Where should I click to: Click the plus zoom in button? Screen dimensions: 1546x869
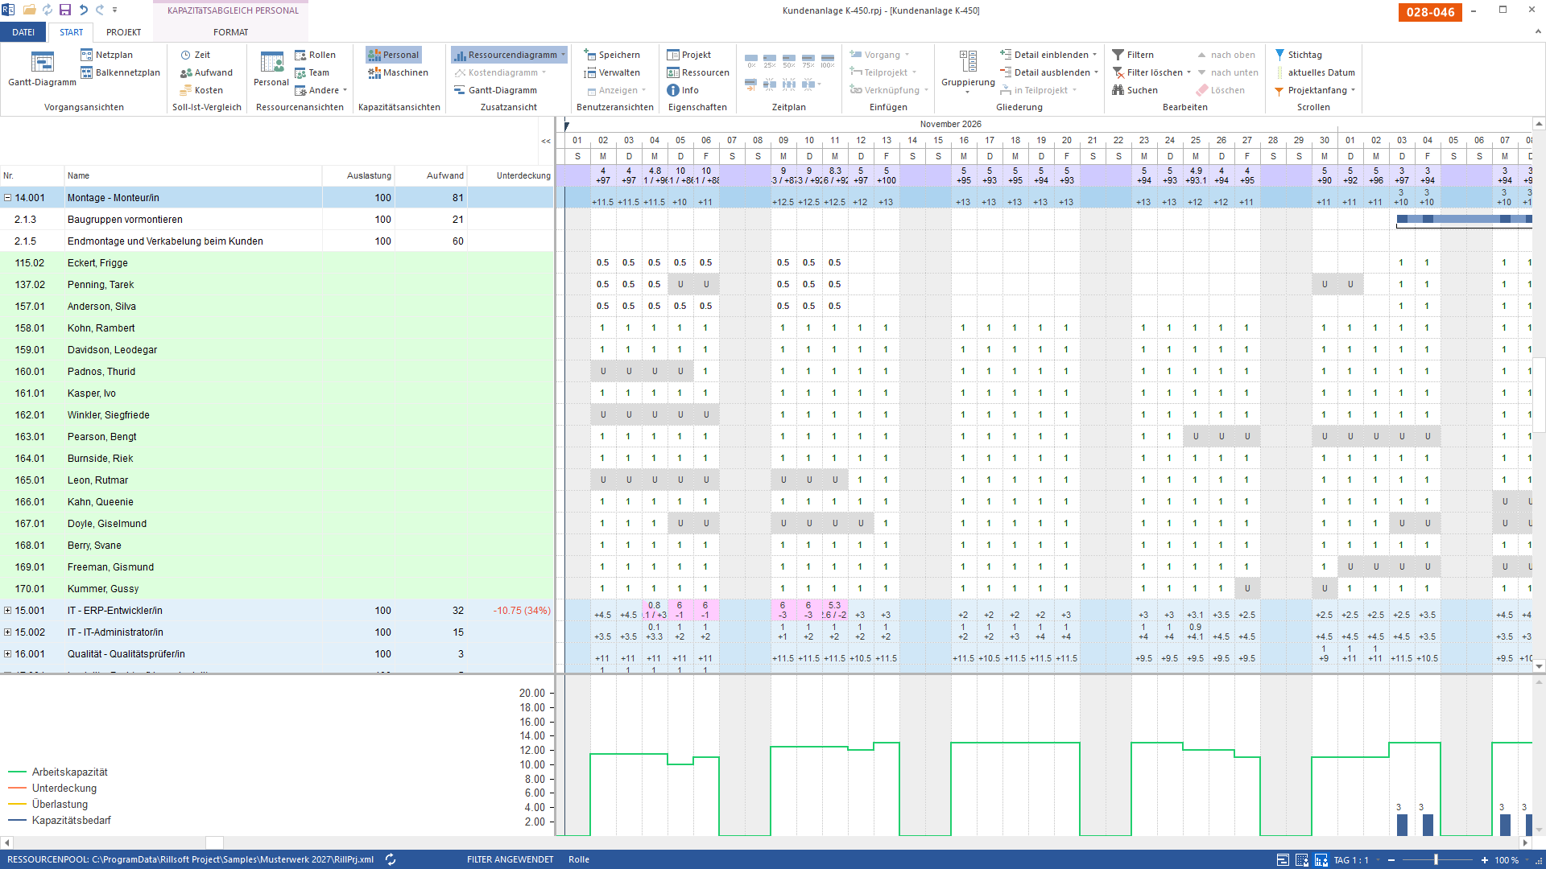click(1484, 860)
